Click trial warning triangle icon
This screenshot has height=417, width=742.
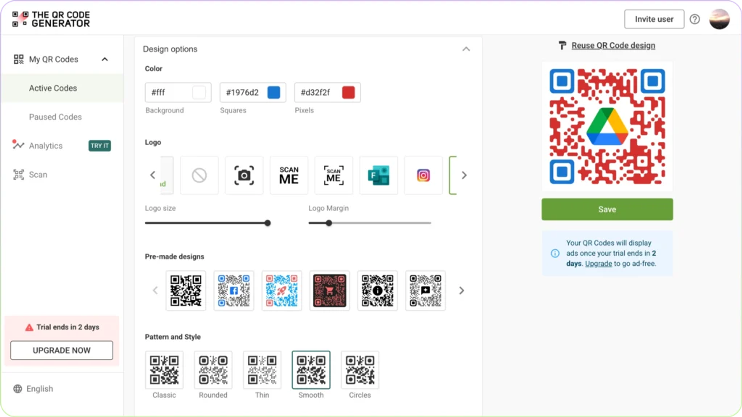[x=29, y=327]
